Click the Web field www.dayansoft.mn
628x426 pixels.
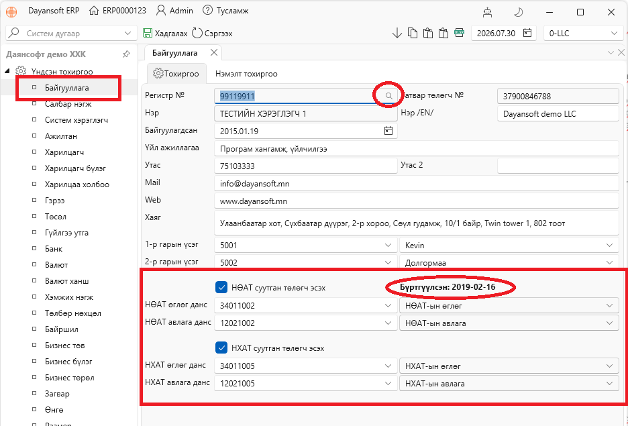coord(417,201)
